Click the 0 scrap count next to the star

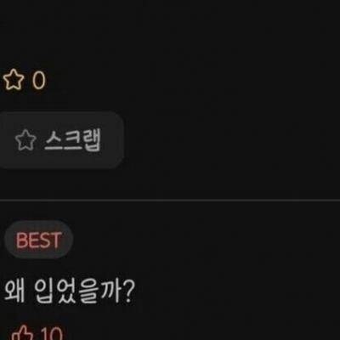39,80
